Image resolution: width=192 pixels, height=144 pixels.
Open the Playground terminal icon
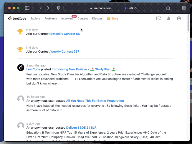(x=158, y=19)
